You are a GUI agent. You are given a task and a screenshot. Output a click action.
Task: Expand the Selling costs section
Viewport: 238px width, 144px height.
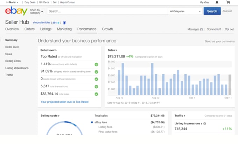(50, 116)
